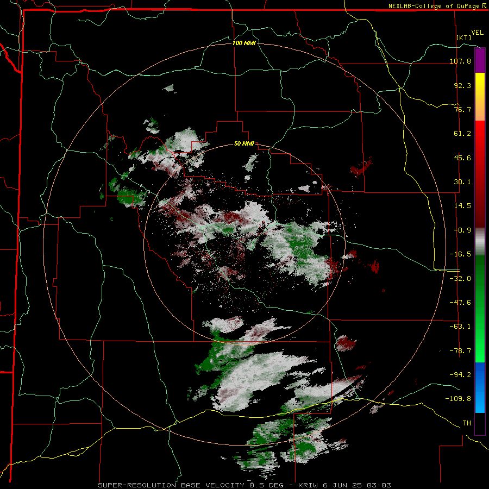Viewport: 489px width, 489px height.
Task: Click the orange segment of the color bar
Action: (480, 109)
